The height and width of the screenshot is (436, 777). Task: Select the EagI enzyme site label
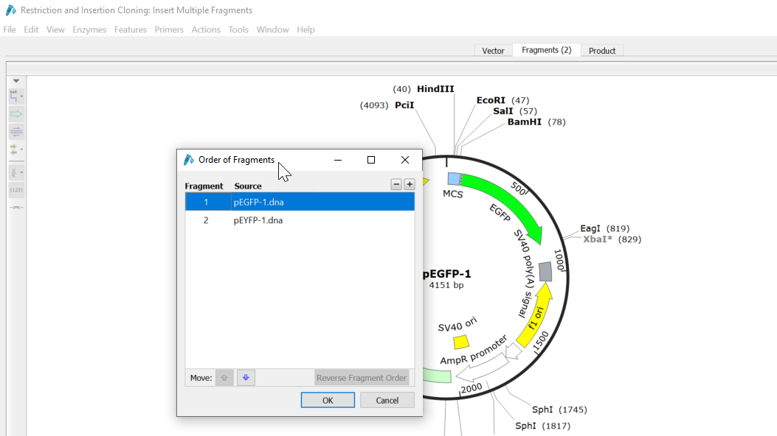coord(590,228)
